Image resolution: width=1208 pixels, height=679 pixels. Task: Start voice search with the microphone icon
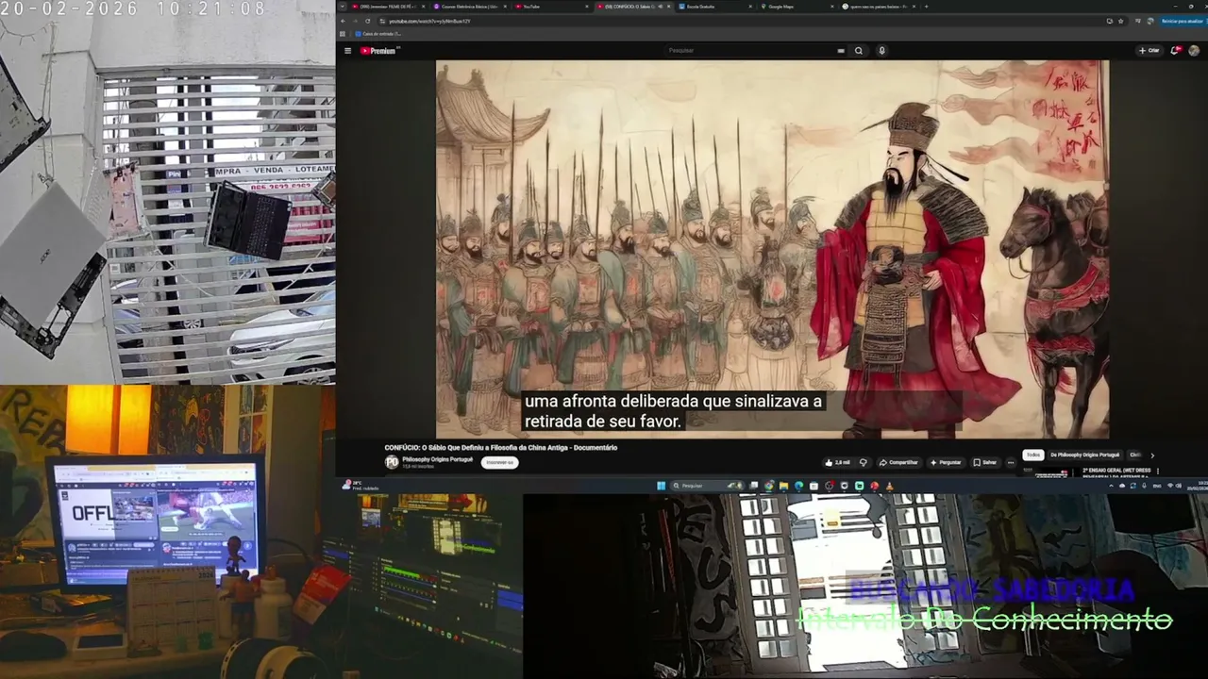[881, 51]
